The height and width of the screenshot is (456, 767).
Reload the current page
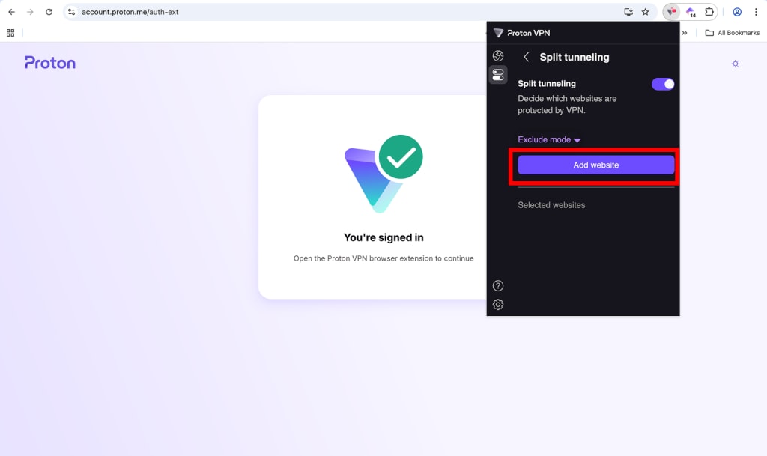(x=49, y=12)
